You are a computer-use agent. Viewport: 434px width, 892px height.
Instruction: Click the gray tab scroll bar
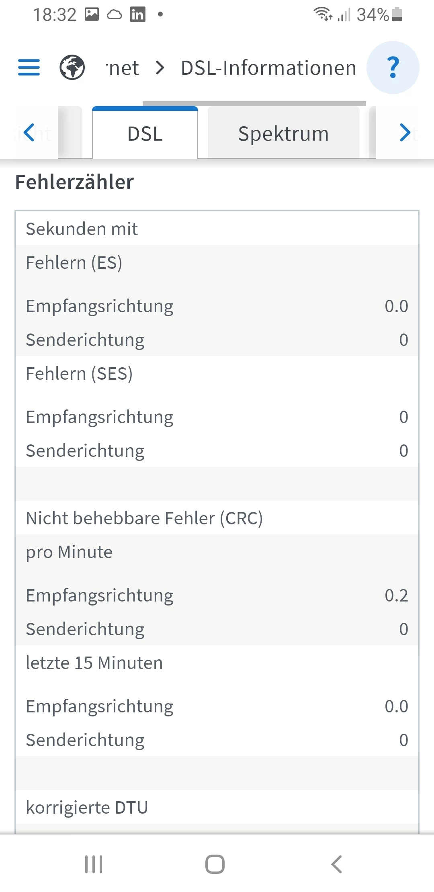click(x=254, y=104)
